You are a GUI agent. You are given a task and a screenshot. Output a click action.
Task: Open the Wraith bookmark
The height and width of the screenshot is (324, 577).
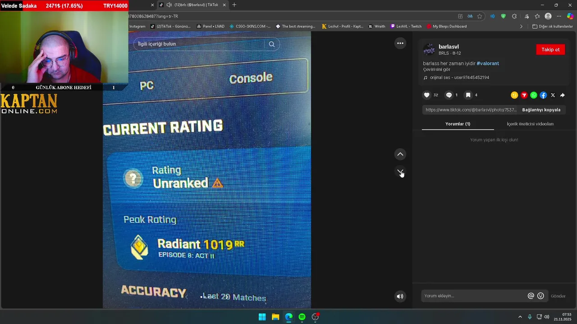click(377, 27)
